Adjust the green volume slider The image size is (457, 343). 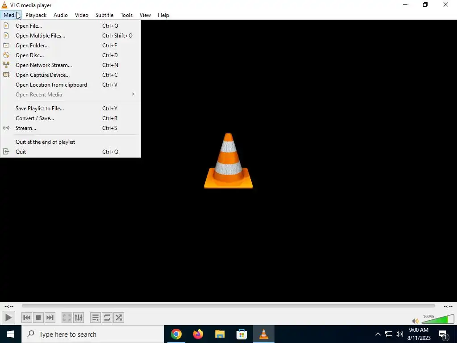[438, 319]
